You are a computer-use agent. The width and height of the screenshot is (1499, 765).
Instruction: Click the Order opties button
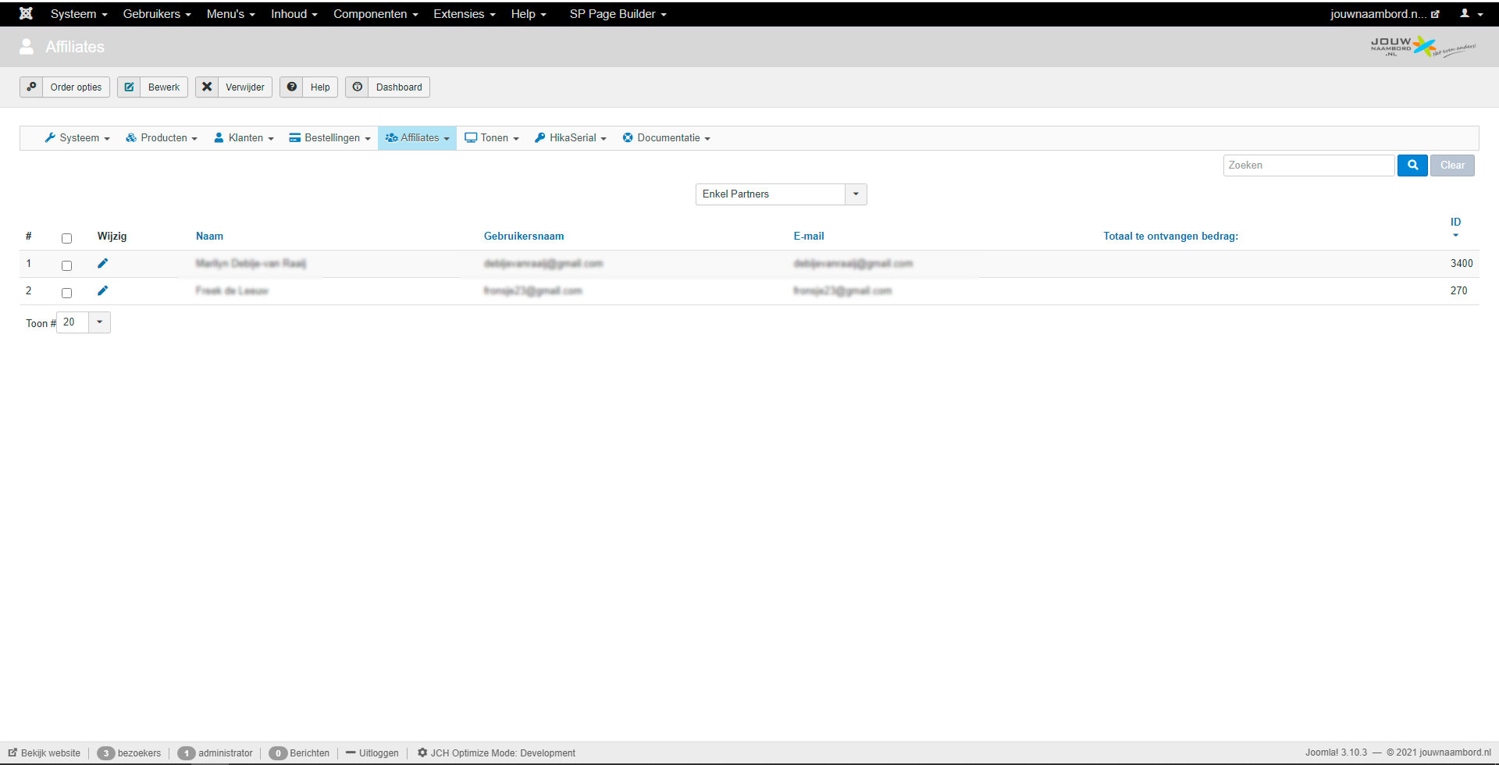pos(65,87)
